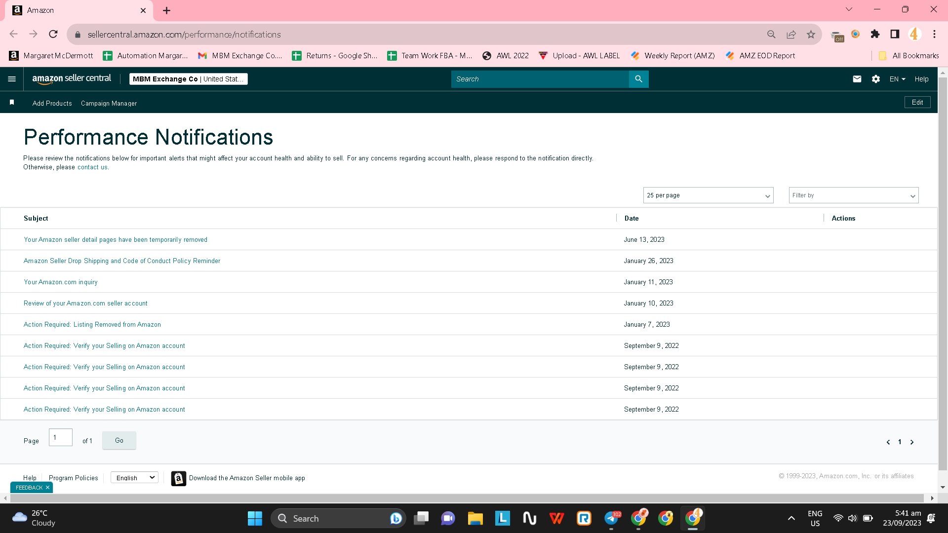Click the Amazon Seller Central logo
Viewport: 948px width, 533px height.
(x=72, y=79)
